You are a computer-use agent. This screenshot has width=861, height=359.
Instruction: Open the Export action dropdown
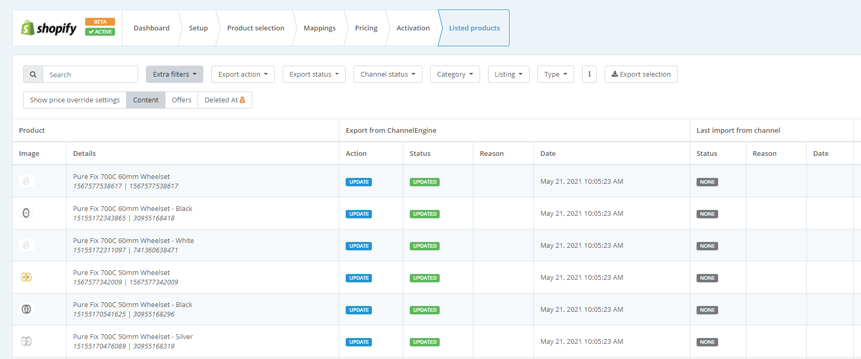tap(243, 74)
